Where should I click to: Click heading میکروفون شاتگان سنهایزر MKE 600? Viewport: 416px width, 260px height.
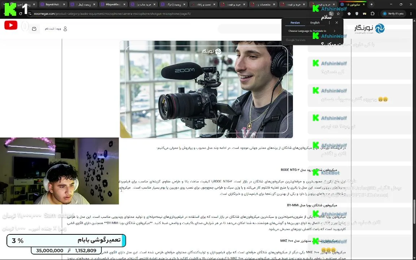tap(308, 240)
